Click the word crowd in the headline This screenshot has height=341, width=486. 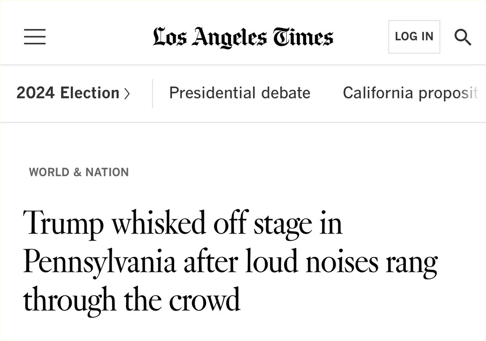click(205, 299)
